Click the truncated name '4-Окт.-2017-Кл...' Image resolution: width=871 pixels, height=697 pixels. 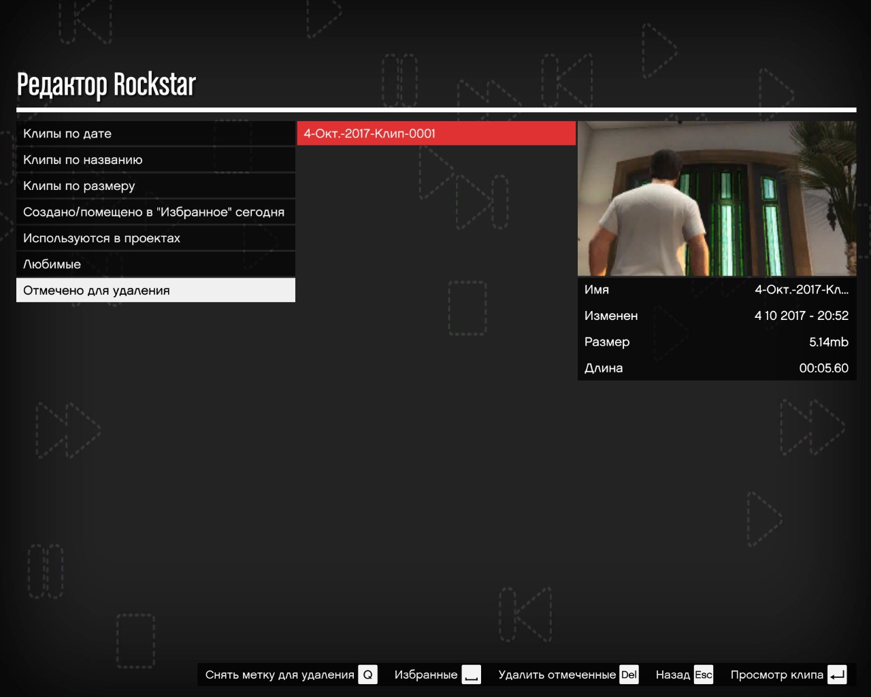click(802, 289)
